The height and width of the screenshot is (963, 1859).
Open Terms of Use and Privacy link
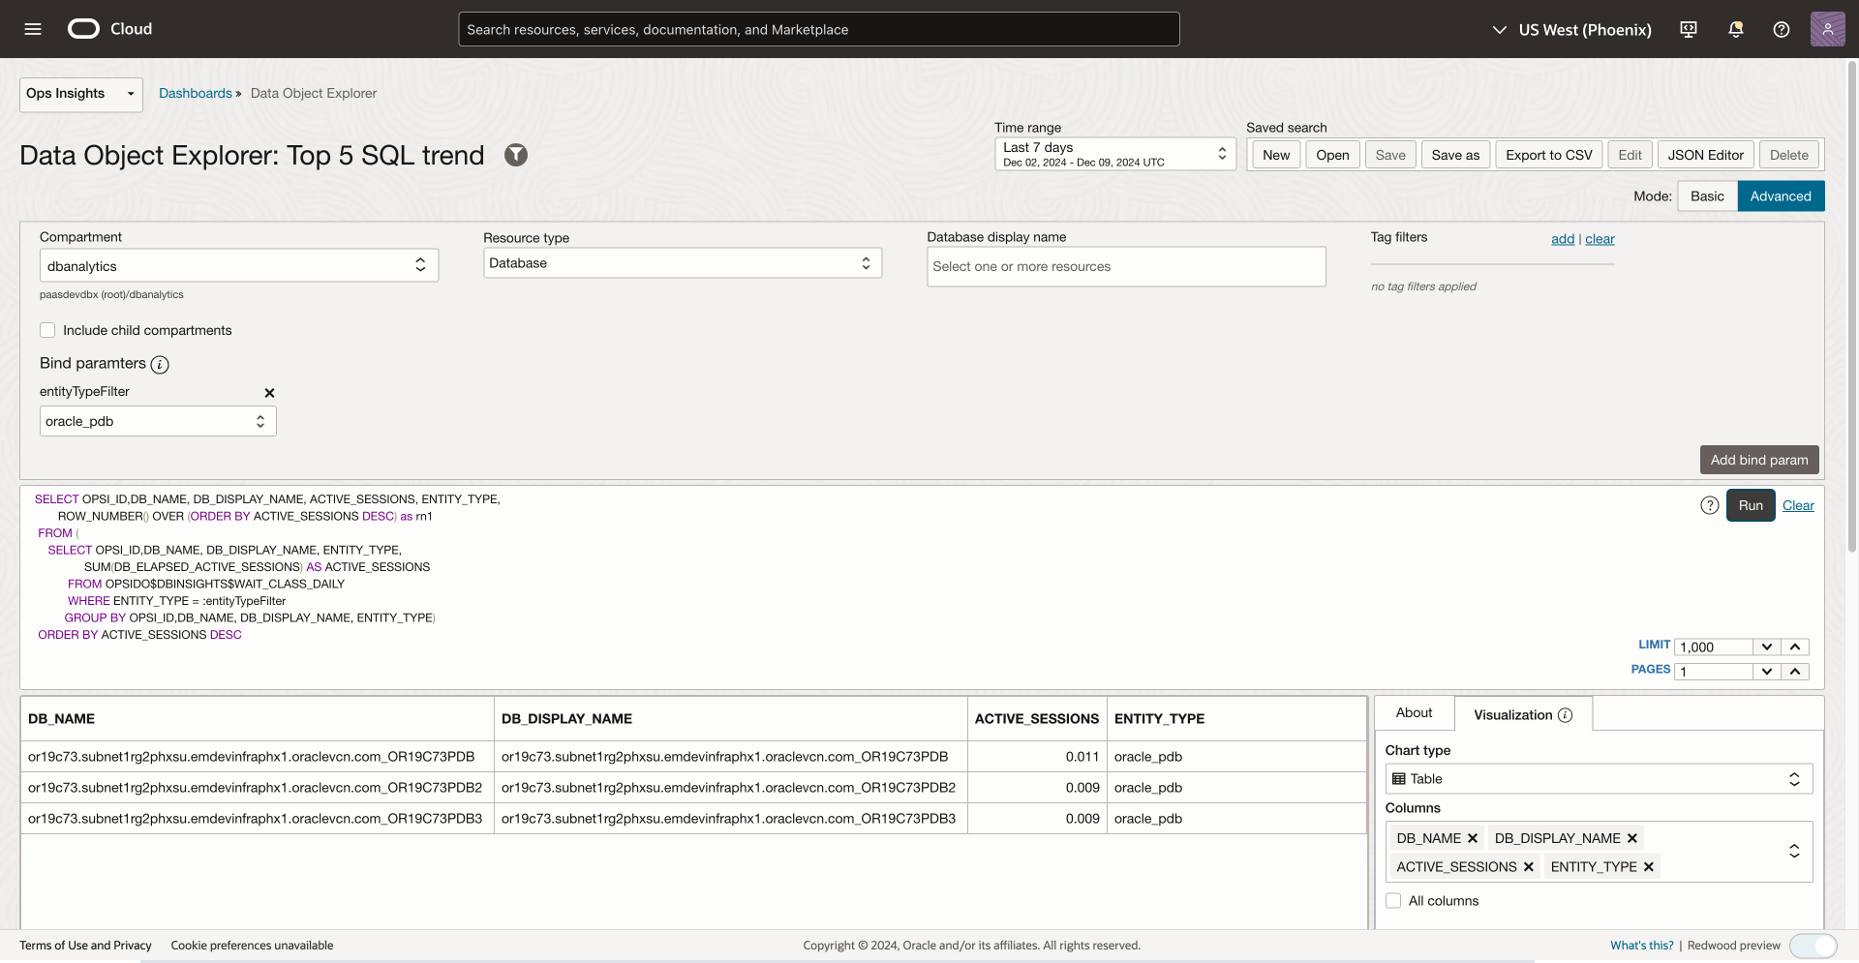point(85,946)
